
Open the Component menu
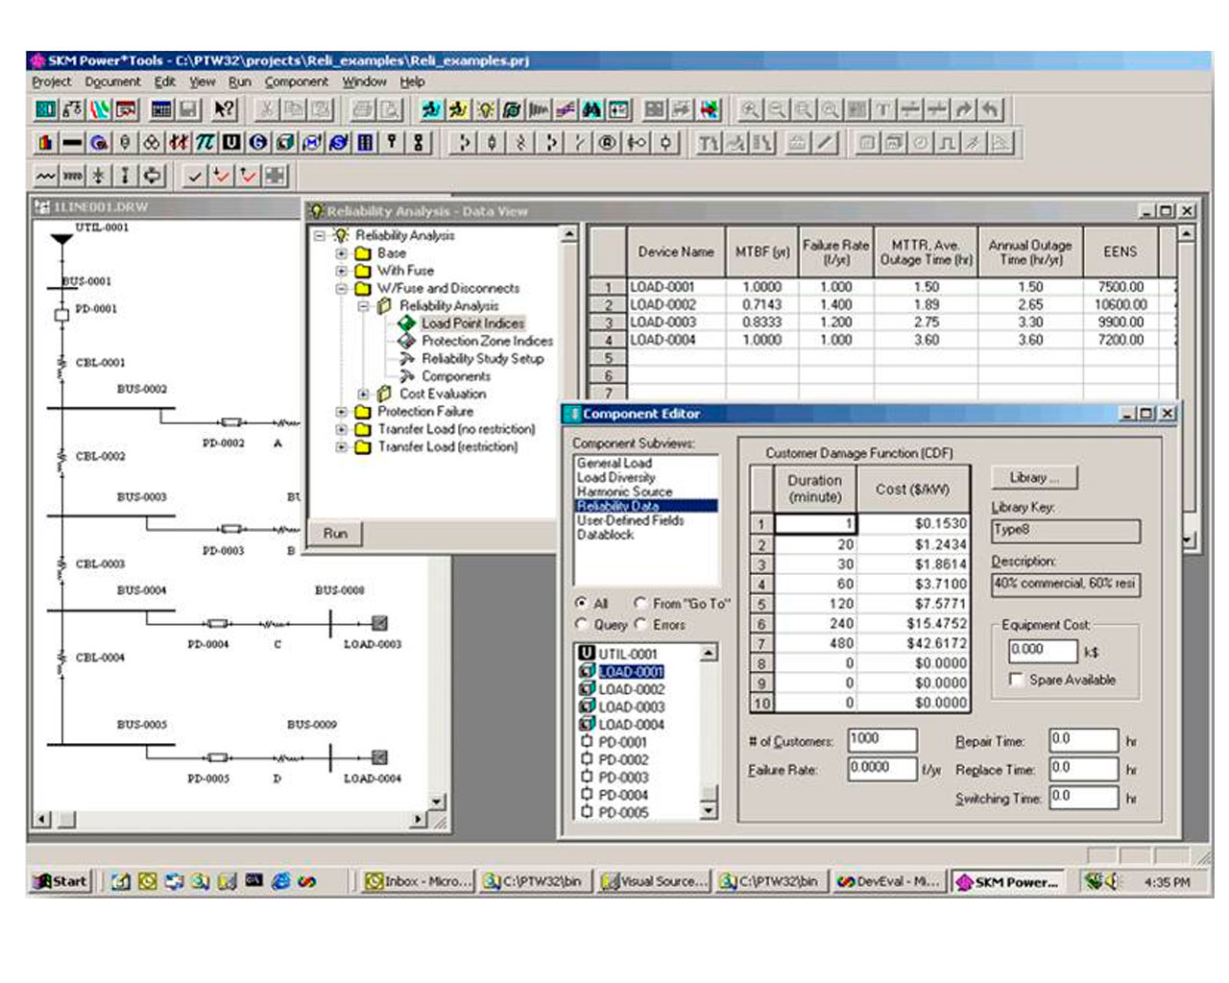(x=296, y=82)
